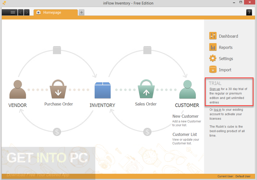
Task: Click the home icon on Homepage tab
Action: 38,13
